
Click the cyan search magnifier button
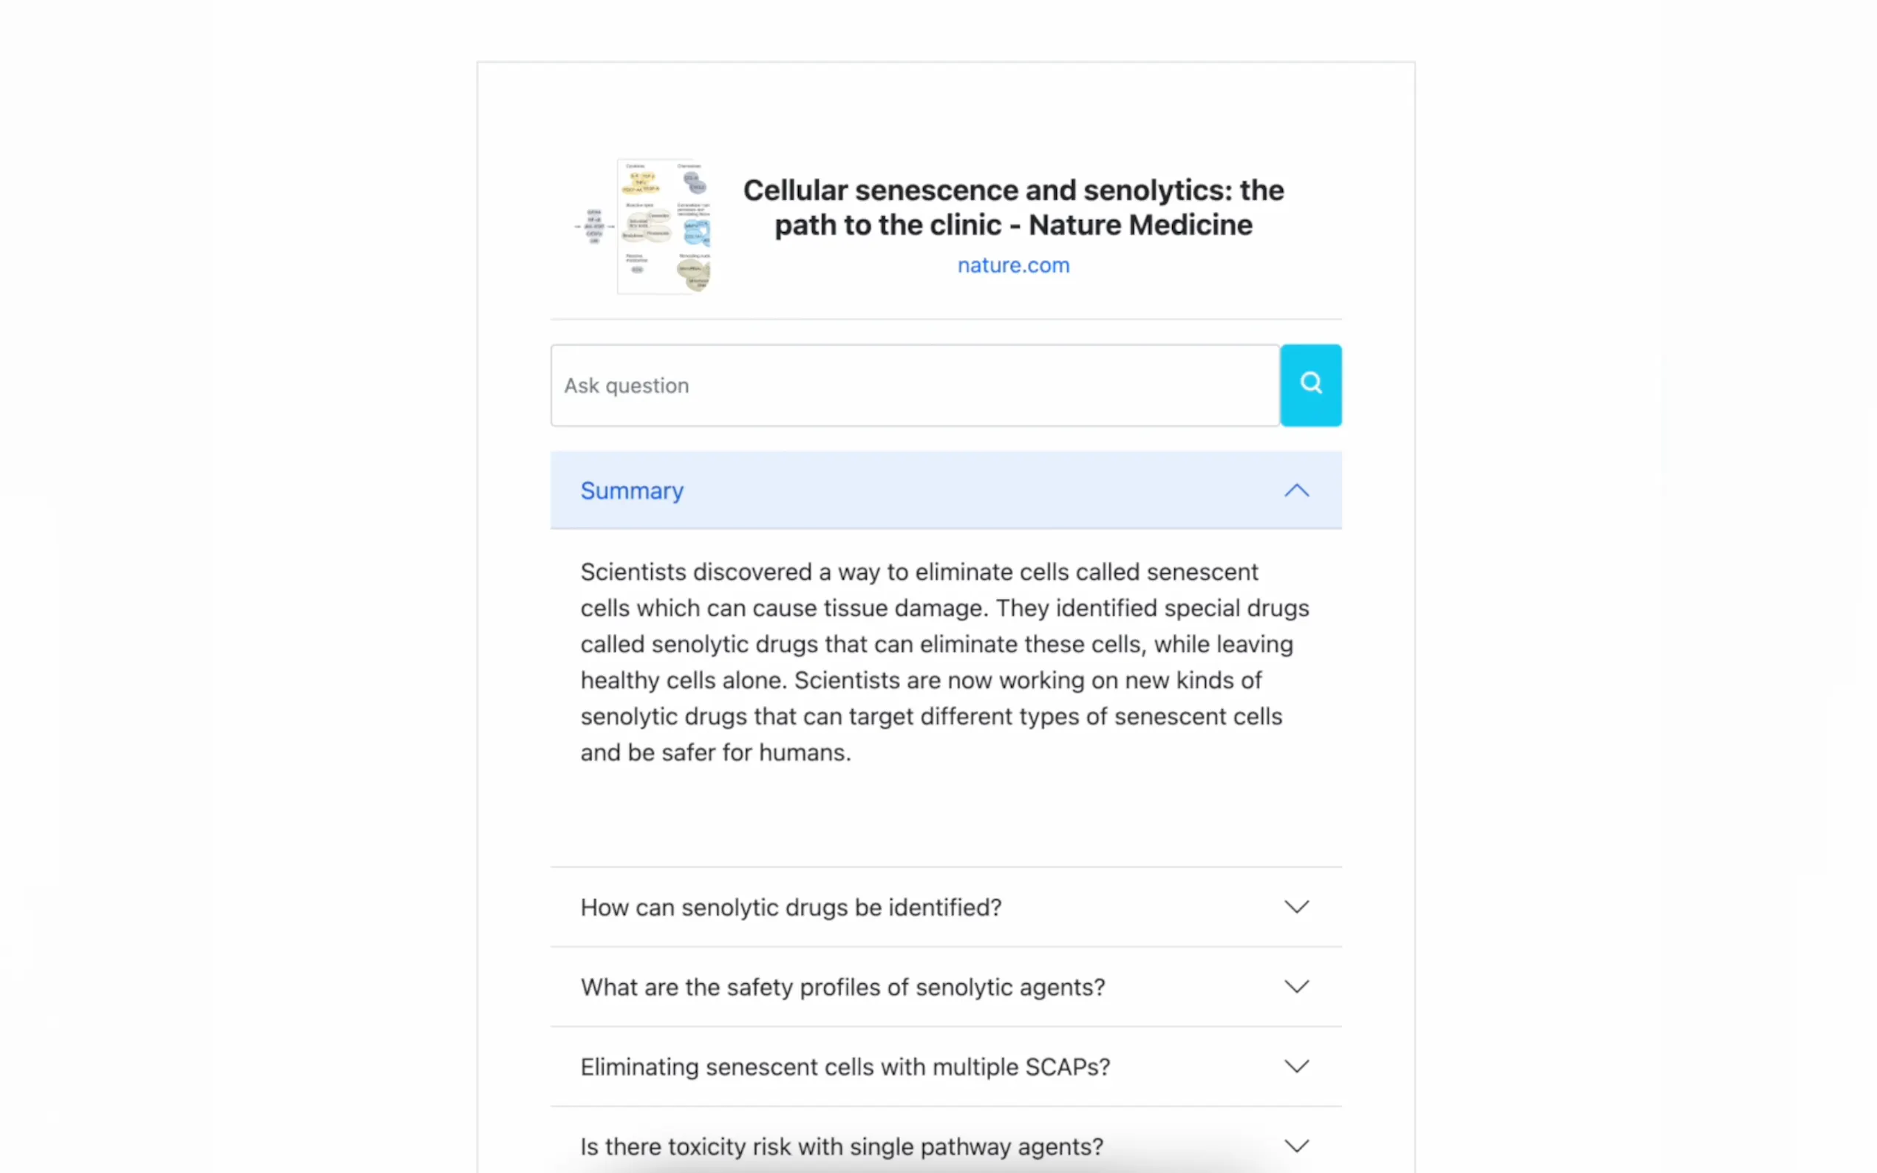(x=1309, y=385)
